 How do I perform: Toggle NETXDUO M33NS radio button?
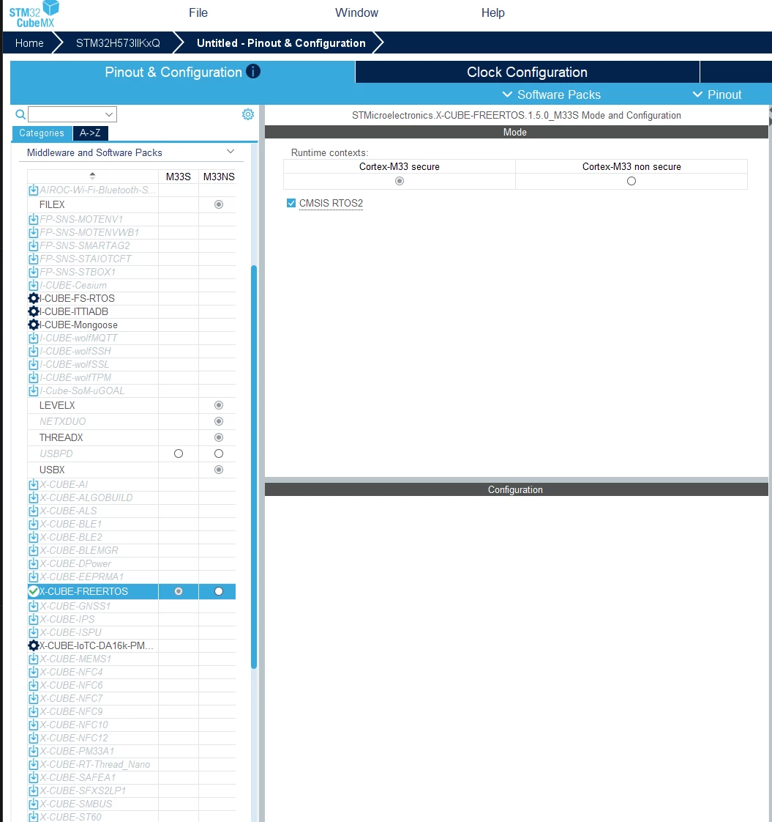point(219,421)
